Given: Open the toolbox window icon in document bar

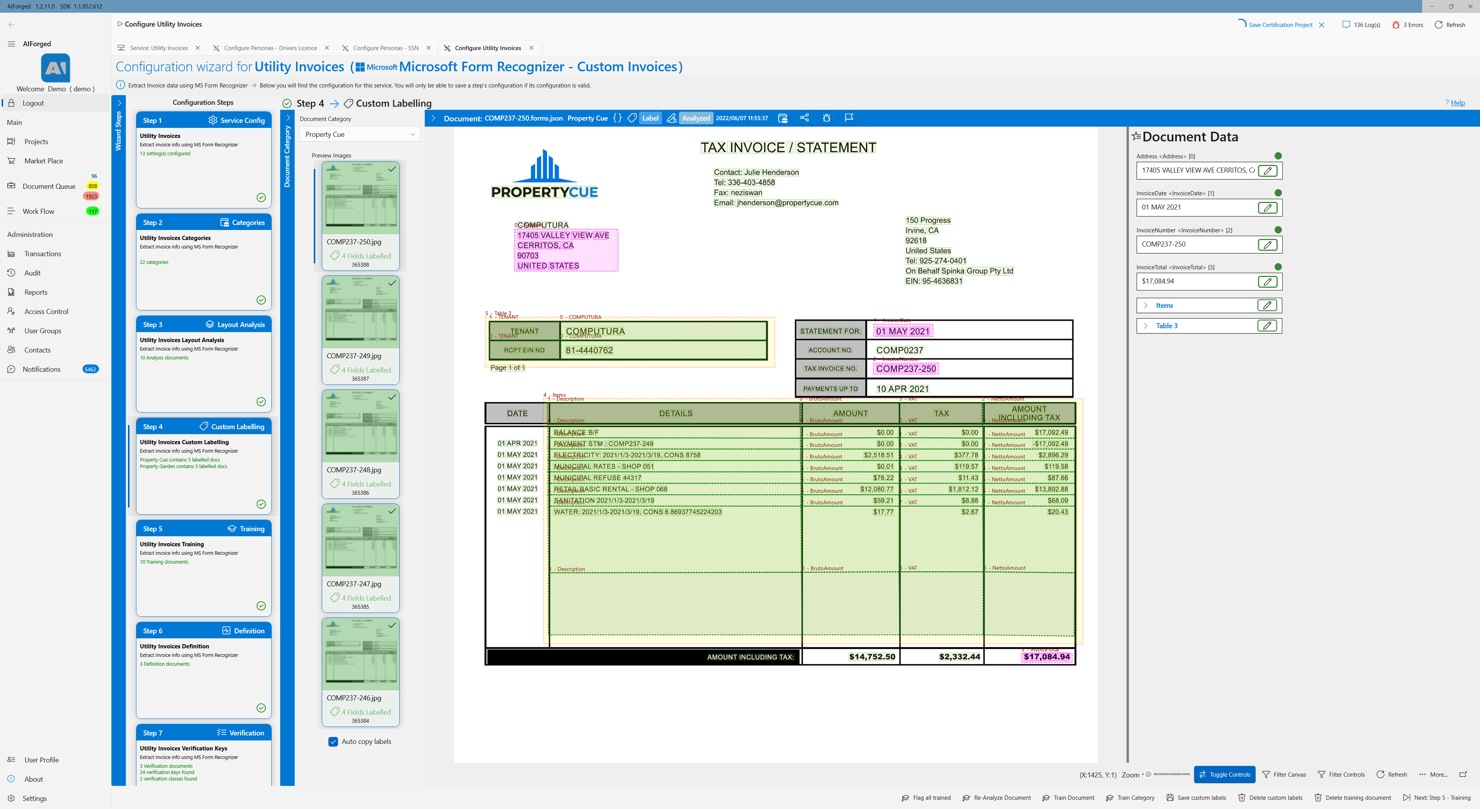Looking at the screenshot, I should [782, 118].
